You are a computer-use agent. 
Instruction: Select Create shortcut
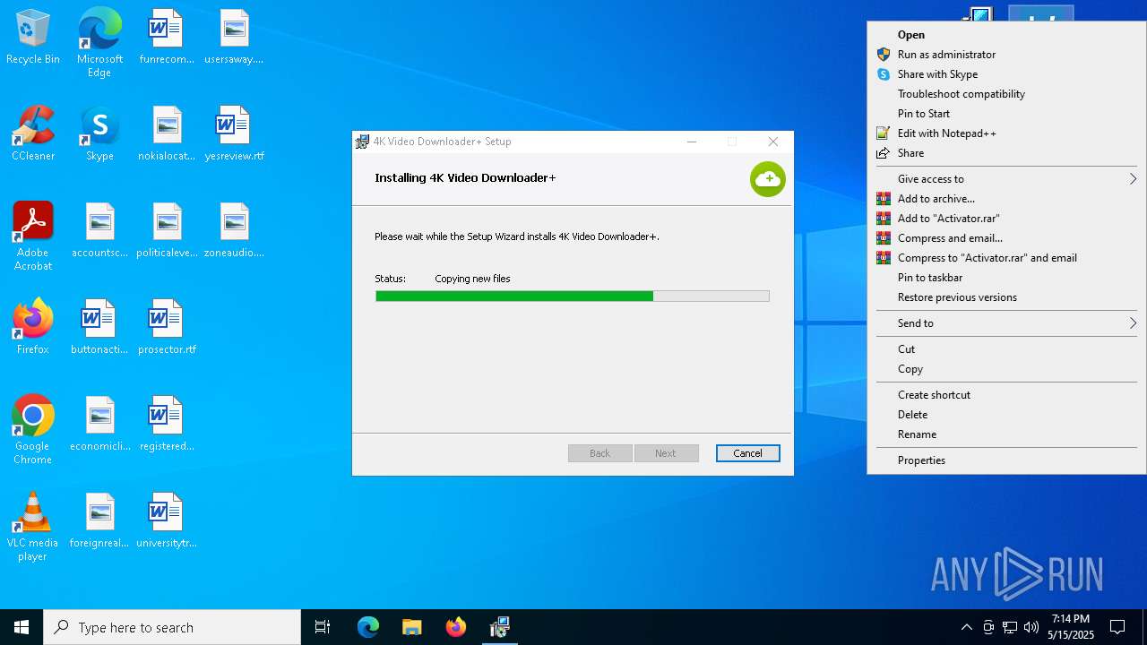point(1006,395)
